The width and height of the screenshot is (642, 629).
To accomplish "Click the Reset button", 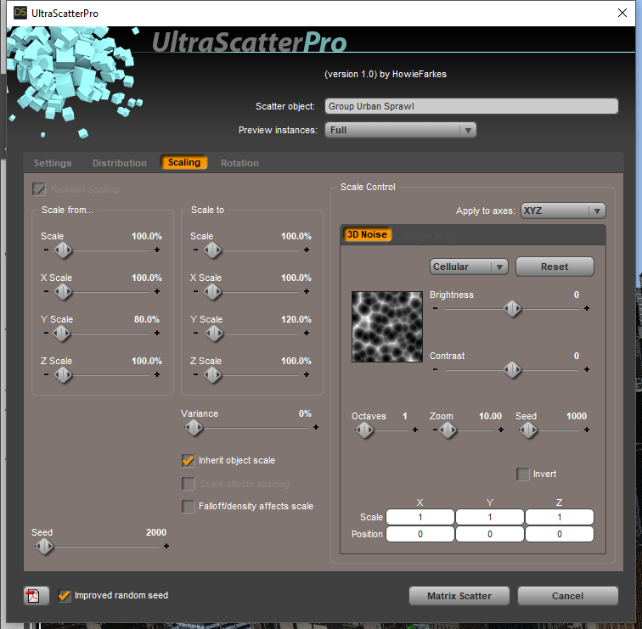I will (x=555, y=267).
